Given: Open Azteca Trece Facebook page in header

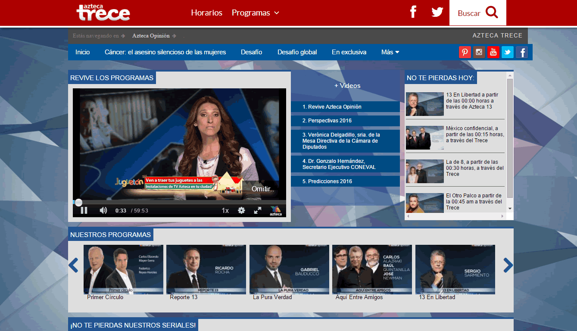Looking at the screenshot, I should [x=413, y=12].
